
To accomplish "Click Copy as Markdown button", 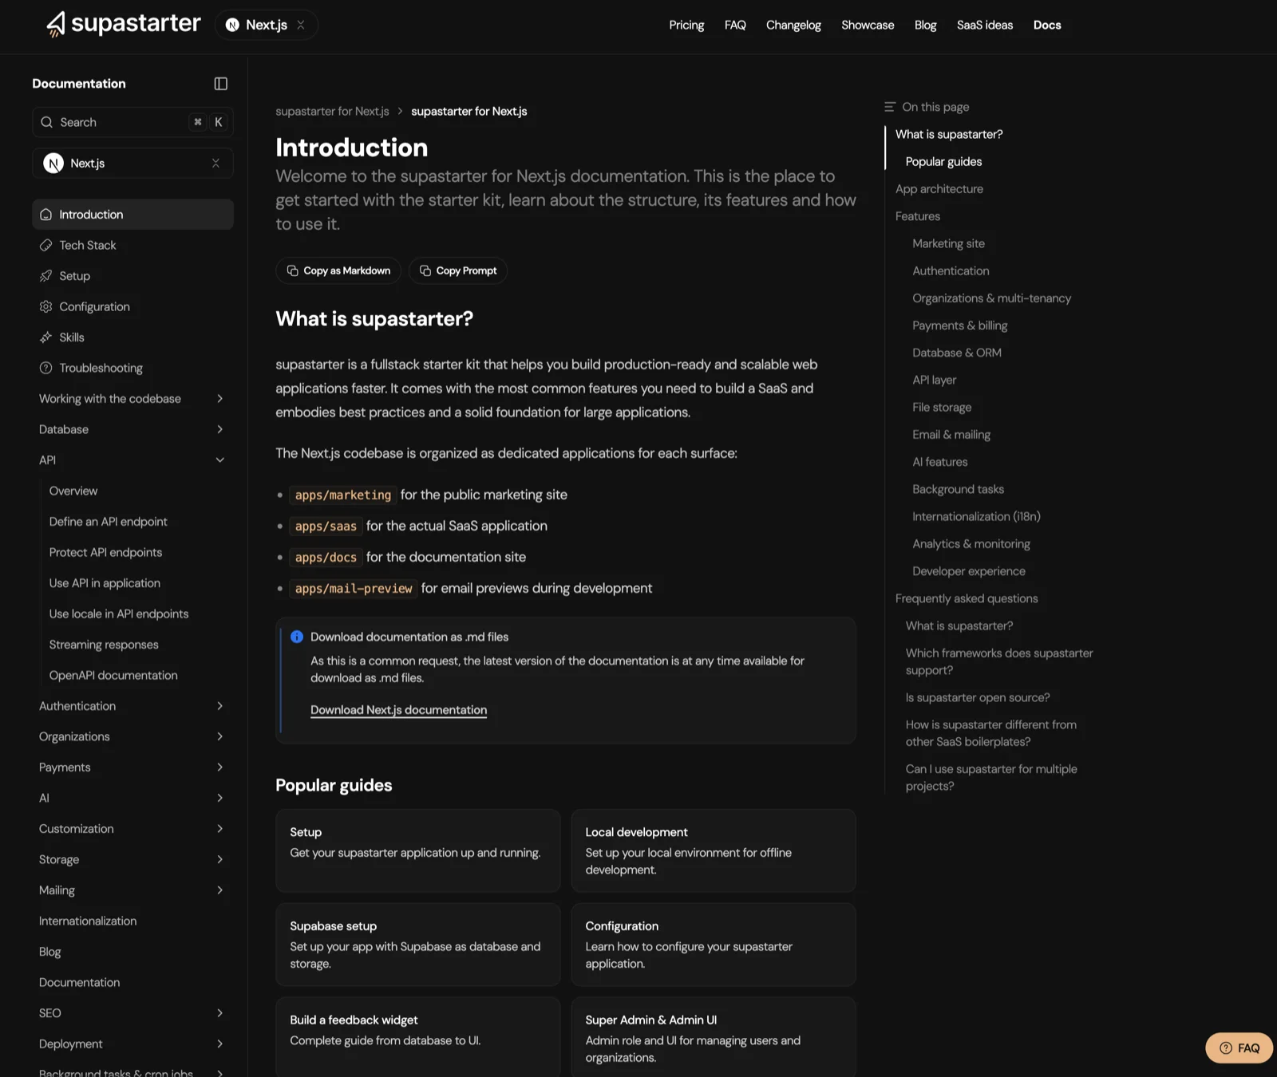I will tap(338, 270).
